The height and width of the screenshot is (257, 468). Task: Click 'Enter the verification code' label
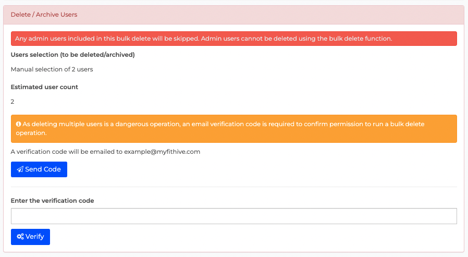click(x=53, y=201)
